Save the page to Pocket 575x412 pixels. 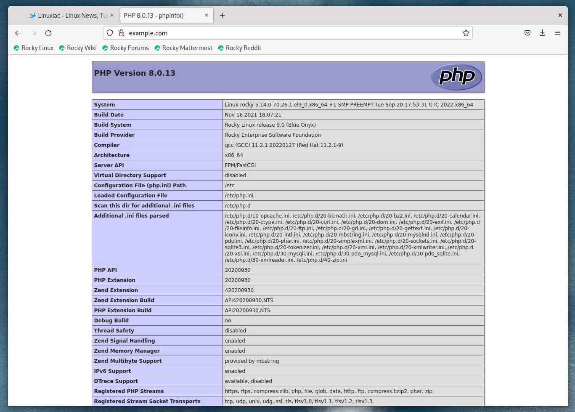527,33
